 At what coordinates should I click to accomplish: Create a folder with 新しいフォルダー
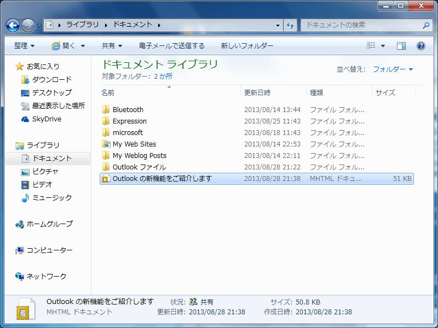click(247, 46)
